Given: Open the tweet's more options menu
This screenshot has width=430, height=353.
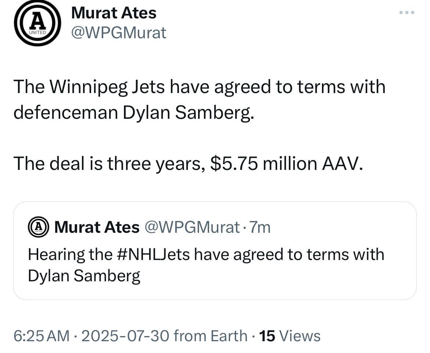Looking at the screenshot, I should pyautogui.click(x=406, y=12).
